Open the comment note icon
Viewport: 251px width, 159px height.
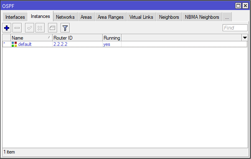point(53,28)
